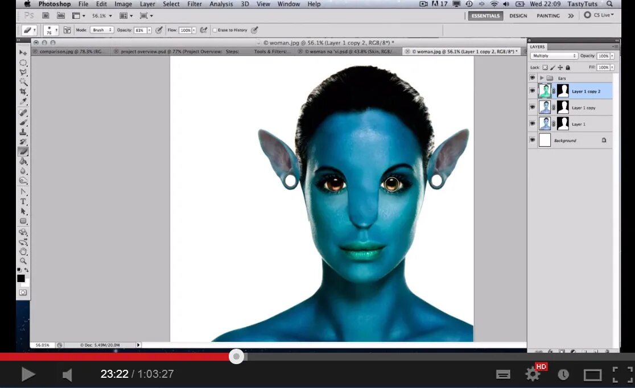
Task: Open eraser Opacity 83% arrow
Action: pyautogui.click(x=150, y=30)
